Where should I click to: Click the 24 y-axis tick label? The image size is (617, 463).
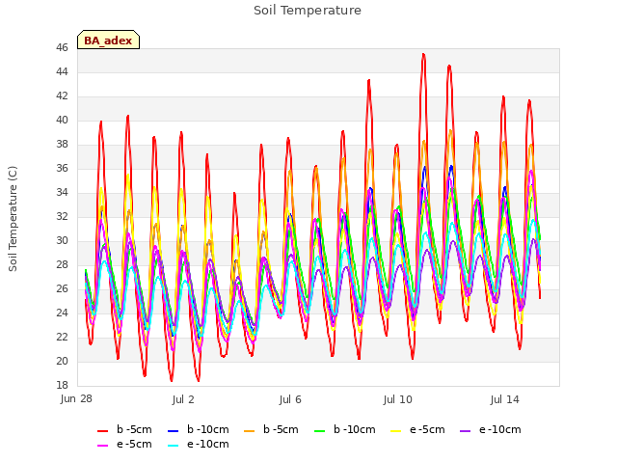coord(62,313)
